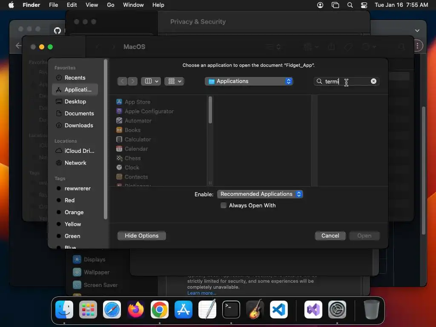
Task: Click the Hide Options button
Action: point(141,236)
